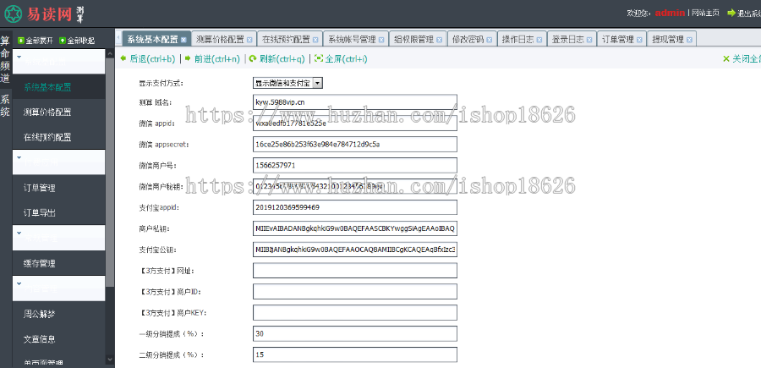The image size is (761, 368).
Task: Focus the 微信商户号 input field
Action: 355,165
